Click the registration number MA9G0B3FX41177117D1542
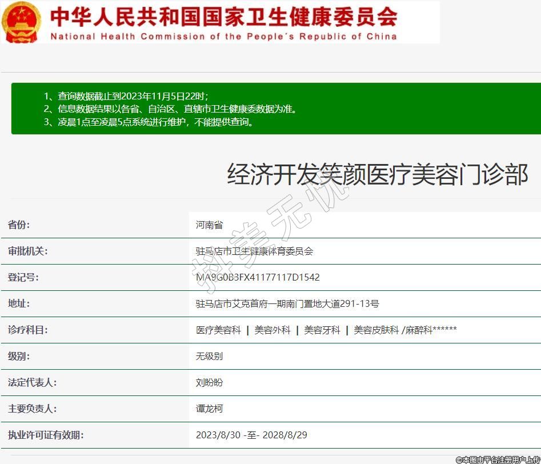541x464 pixels. [x=258, y=277]
